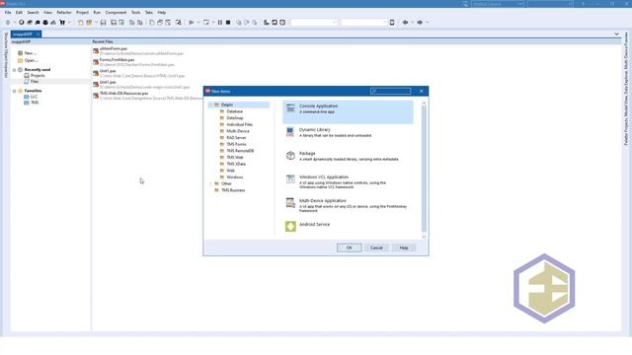Image resolution: width=632 pixels, height=355 pixels.
Task: Select the UC favorites folder
Action: [34, 97]
